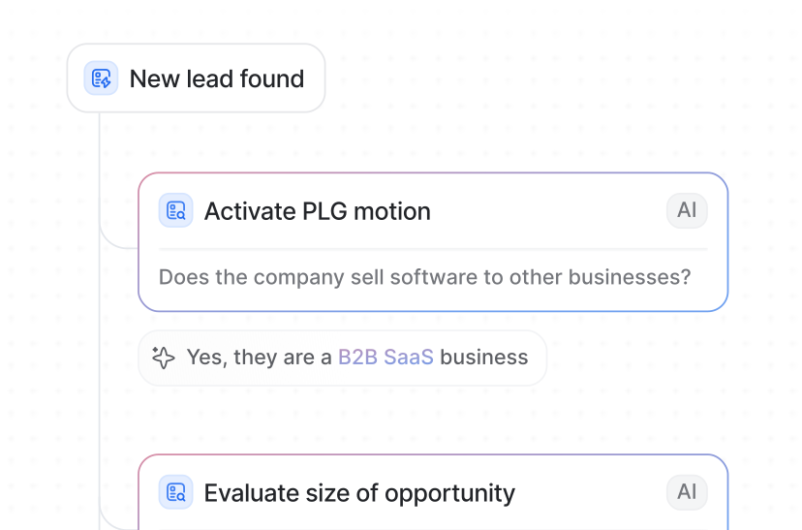Click the New lead found trigger icon
The image size is (802, 530).
(x=101, y=78)
